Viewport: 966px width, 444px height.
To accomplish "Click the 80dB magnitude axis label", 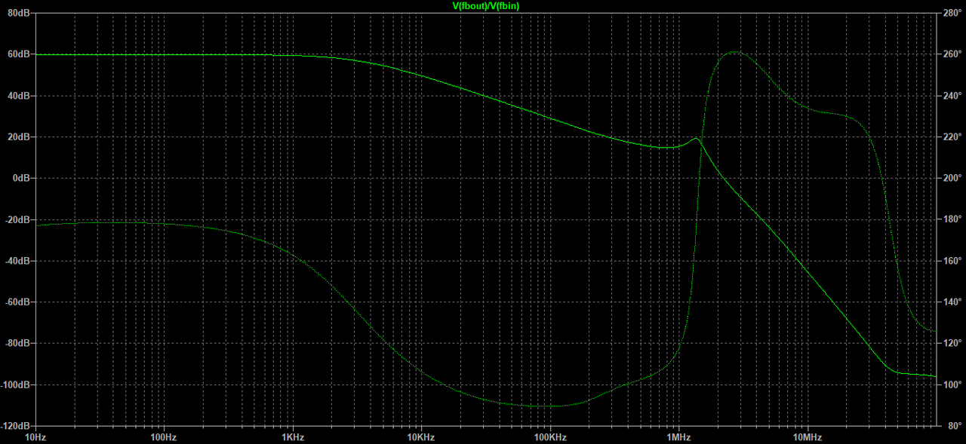I will (18, 13).
